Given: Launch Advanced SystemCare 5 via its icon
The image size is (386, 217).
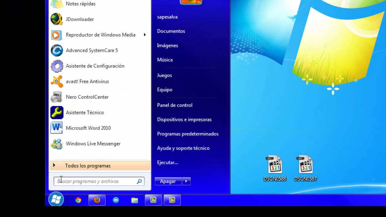Looking at the screenshot, I should click(x=57, y=50).
